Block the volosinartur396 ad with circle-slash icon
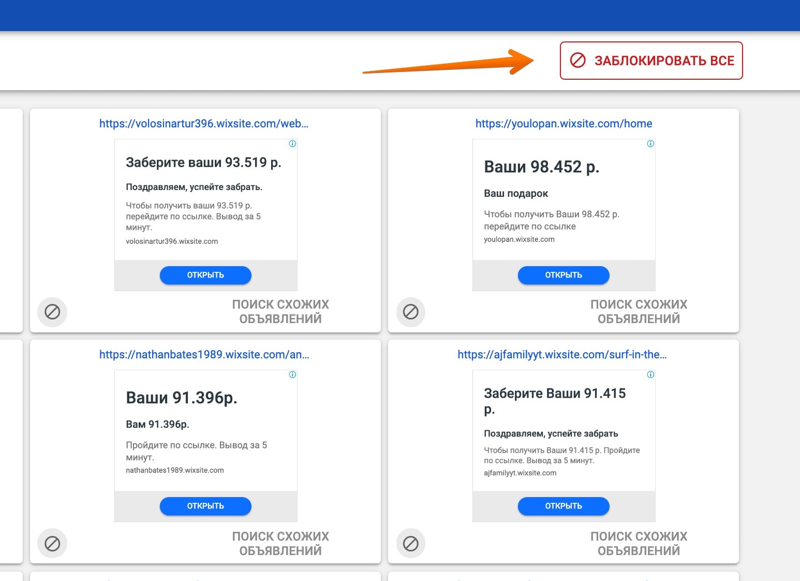The image size is (800, 581). click(52, 312)
